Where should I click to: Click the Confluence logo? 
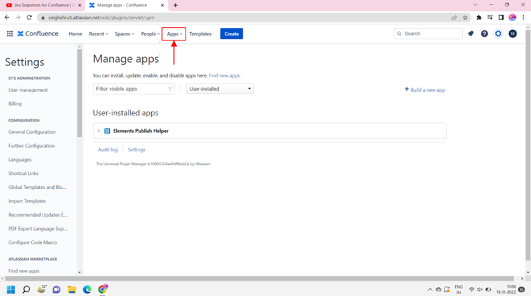[x=38, y=34]
